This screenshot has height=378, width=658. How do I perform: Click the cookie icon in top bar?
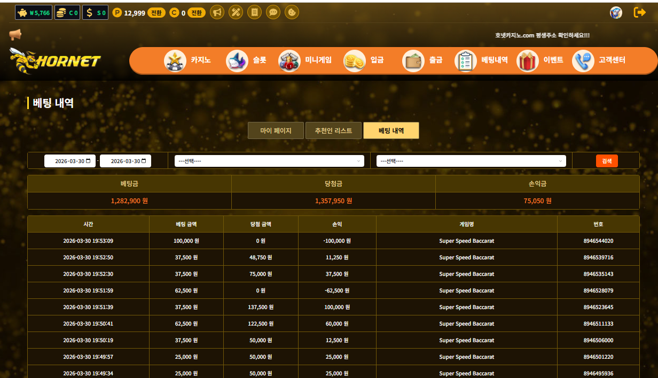292,12
